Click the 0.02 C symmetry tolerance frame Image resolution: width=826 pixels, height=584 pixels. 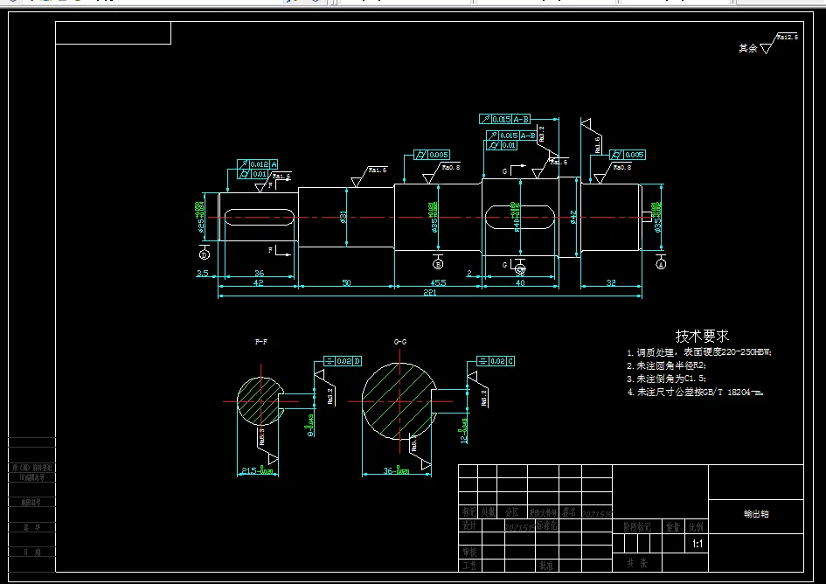coord(496,361)
